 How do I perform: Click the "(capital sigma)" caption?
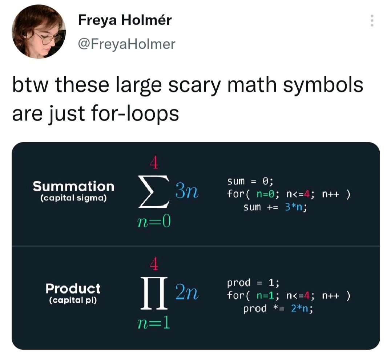[x=73, y=199]
